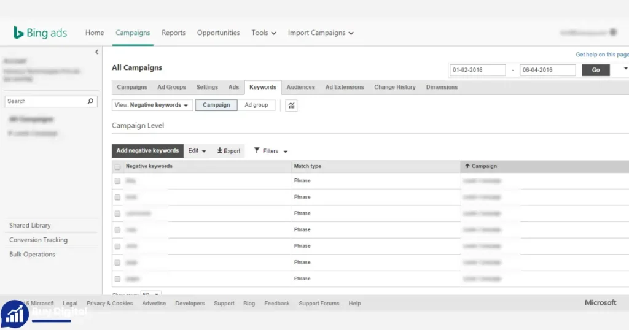Screen dimensions: 629x330
Task: Open Blog footer link
Action: tap(249, 303)
